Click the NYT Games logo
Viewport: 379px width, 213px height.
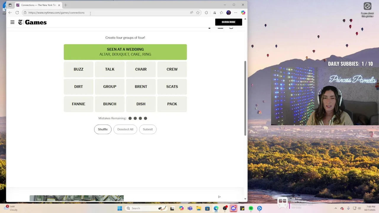[x=32, y=22]
